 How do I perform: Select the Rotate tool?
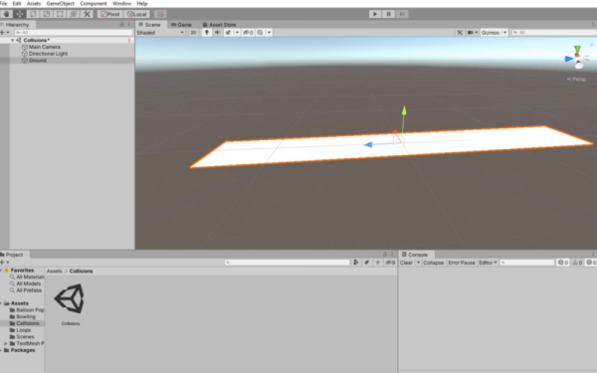33,14
